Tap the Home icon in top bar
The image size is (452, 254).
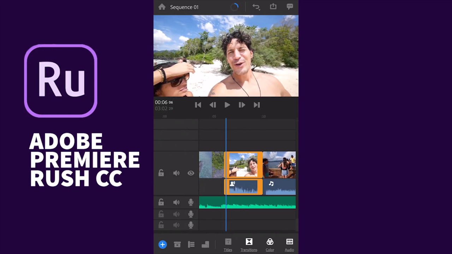click(162, 7)
